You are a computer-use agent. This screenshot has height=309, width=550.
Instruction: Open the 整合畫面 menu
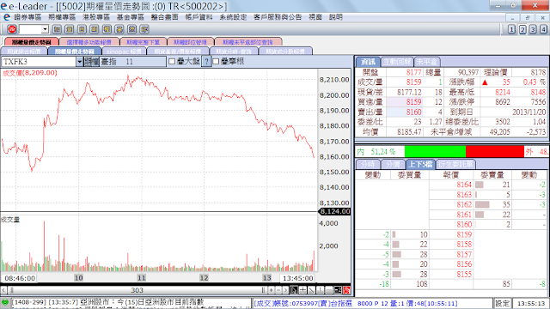pos(164,17)
